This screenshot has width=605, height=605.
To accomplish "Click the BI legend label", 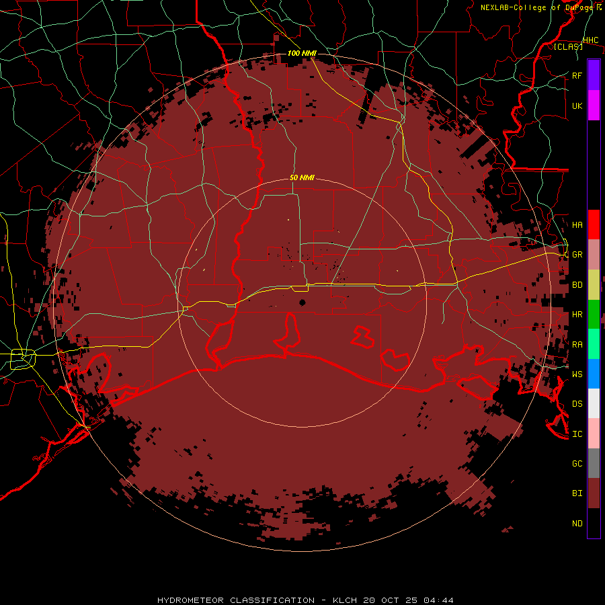I will tap(577, 493).
